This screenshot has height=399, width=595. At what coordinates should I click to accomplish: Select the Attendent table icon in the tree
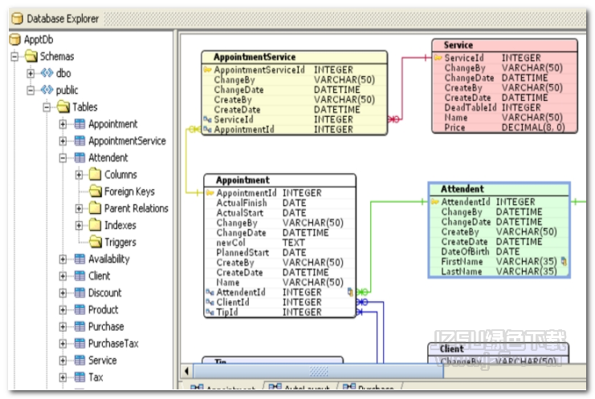(x=79, y=158)
